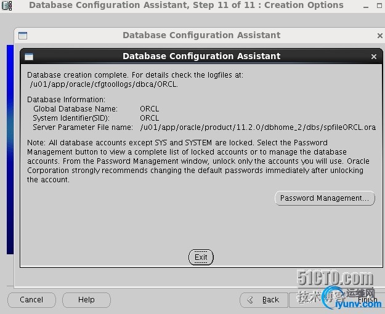The height and width of the screenshot is (314, 385).
Task: Click the 'Server Parameter File name:' label
Action: pos(83,127)
